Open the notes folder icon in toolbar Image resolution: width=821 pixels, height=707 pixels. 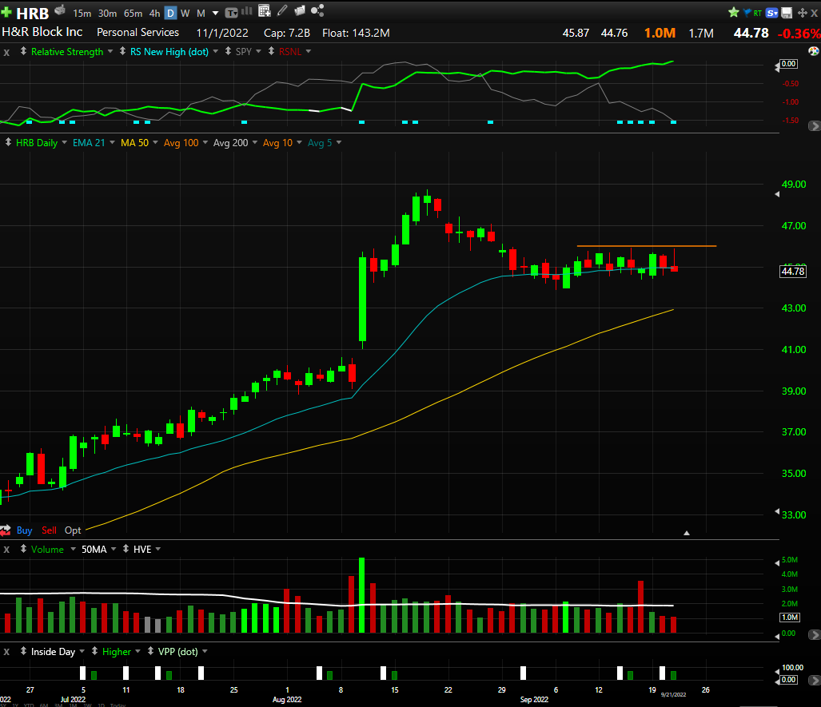[300, 10]
